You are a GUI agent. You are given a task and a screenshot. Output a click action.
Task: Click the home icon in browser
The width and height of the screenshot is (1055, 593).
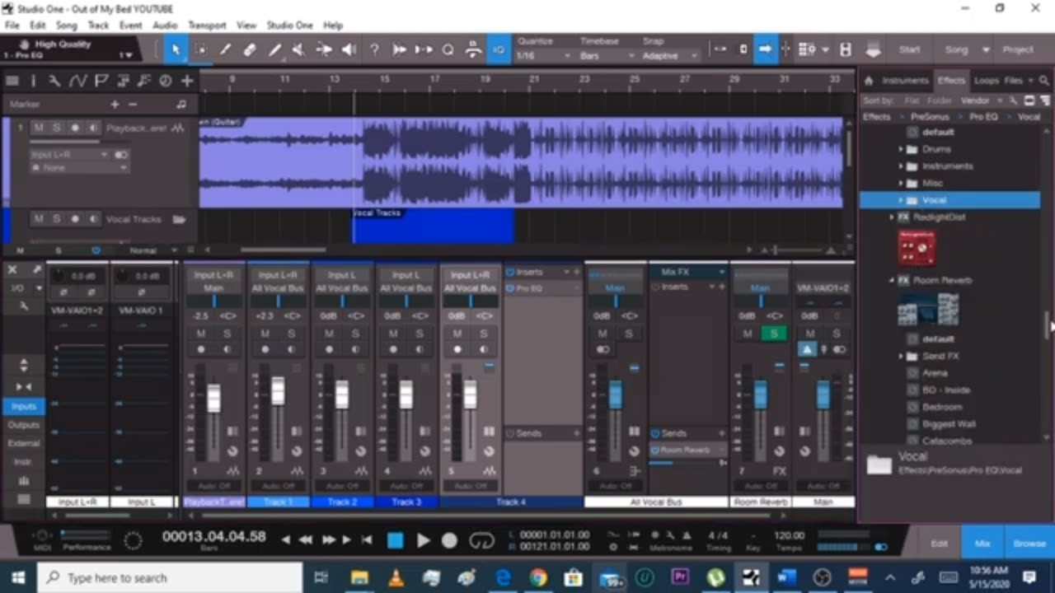click(x=868, y=81)
